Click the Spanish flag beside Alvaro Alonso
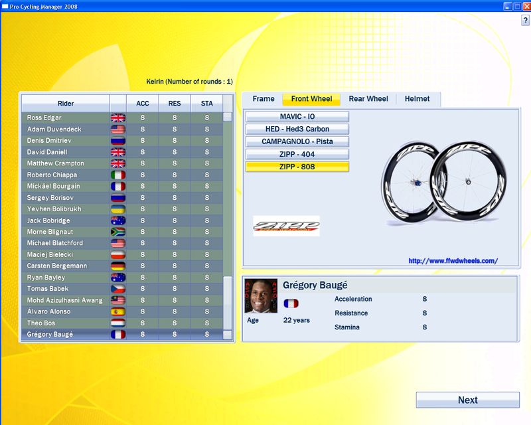Screen dimensions: 531x425 coord(117,311)
